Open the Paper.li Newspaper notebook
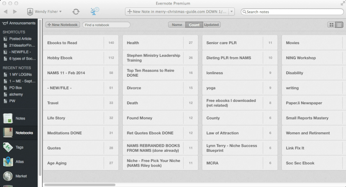Screen dimensions: 346x187 [314, 103]
